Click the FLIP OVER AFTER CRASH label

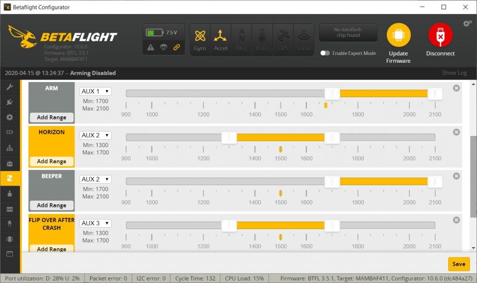tap(51, 224)
